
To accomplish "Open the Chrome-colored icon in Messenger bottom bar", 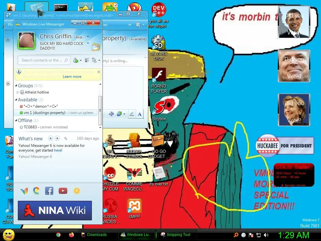I will point(36,190).
